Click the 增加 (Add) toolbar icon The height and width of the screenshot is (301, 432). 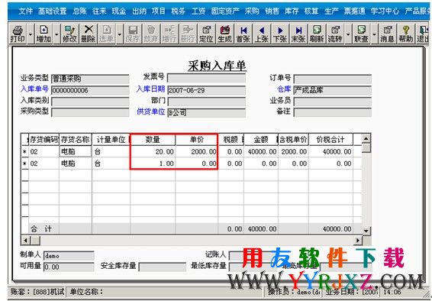coord(44,34)
